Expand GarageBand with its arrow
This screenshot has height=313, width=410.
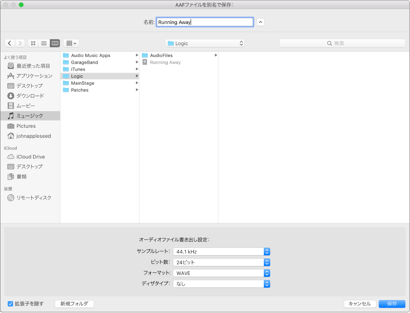click(x=137, y=62)
